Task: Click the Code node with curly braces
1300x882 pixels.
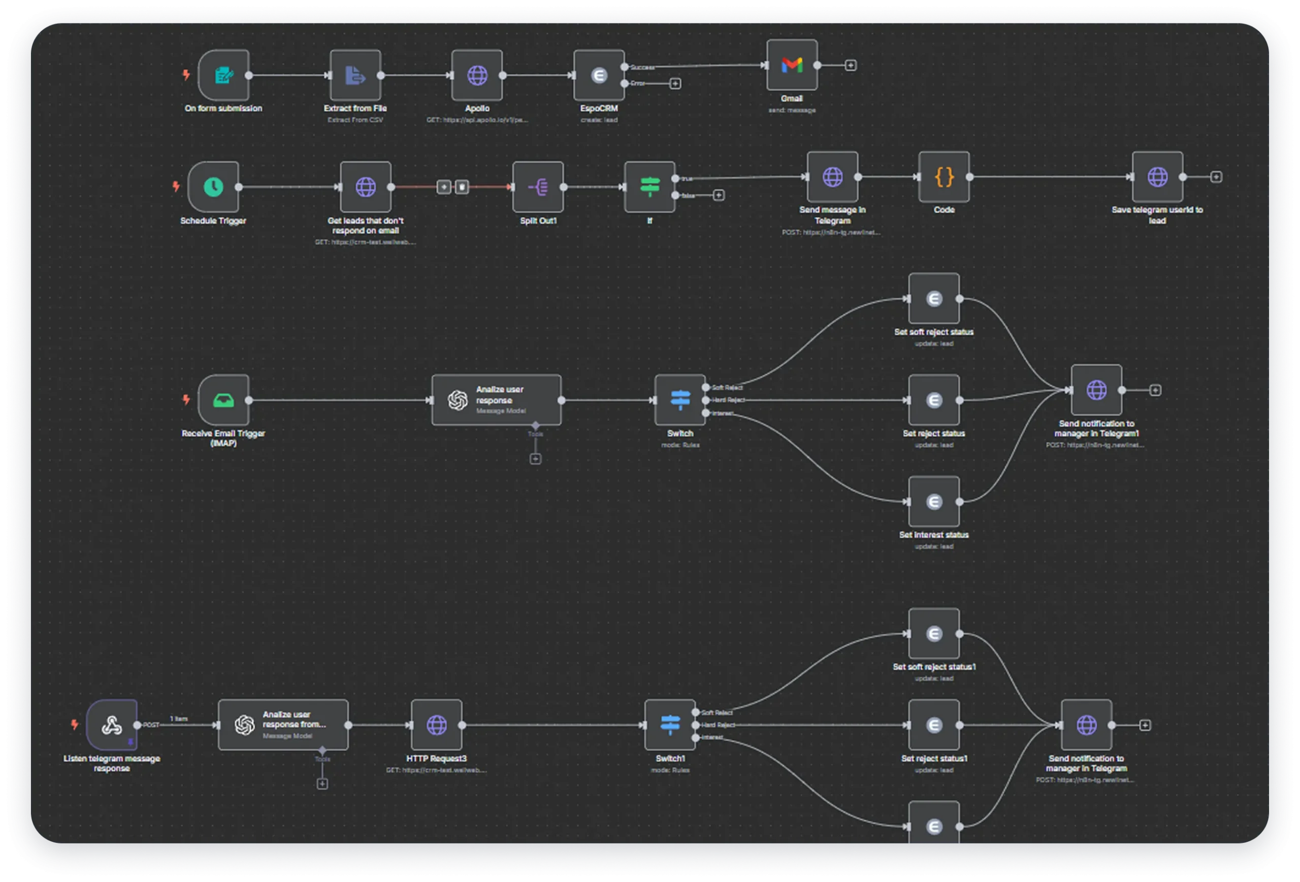Action: 944,177
